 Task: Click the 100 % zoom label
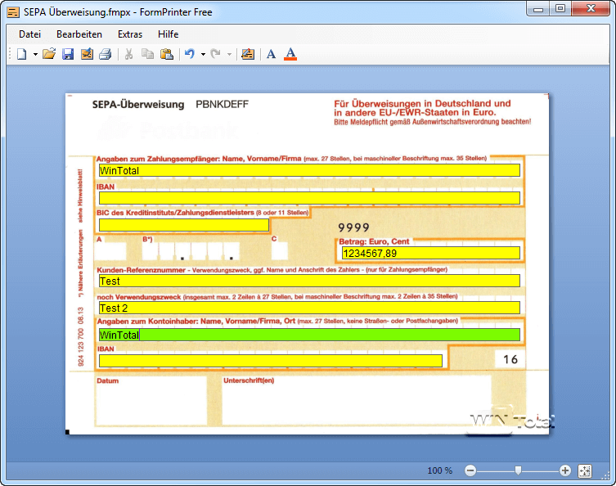(x=439, y=470)
